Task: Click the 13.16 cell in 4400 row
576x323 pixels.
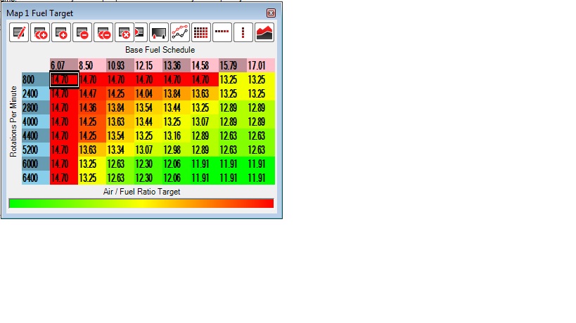Action: (x=176, y=136)
